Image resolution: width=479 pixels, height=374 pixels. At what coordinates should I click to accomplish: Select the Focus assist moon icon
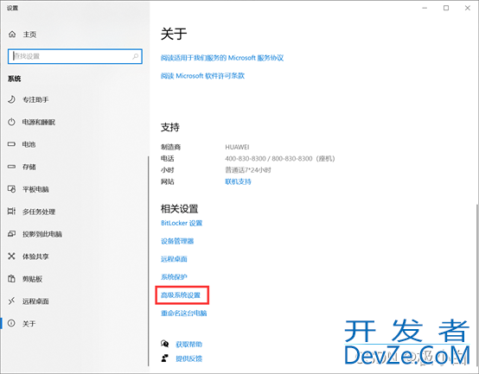pos(11,99)
